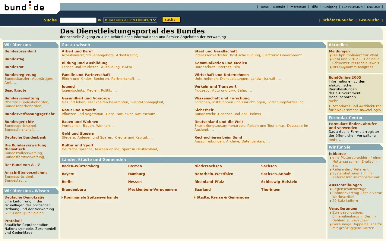Click mehr under BundOnline 2005
Viewport: 386px width, 241px height.
[x=335, y=101]
